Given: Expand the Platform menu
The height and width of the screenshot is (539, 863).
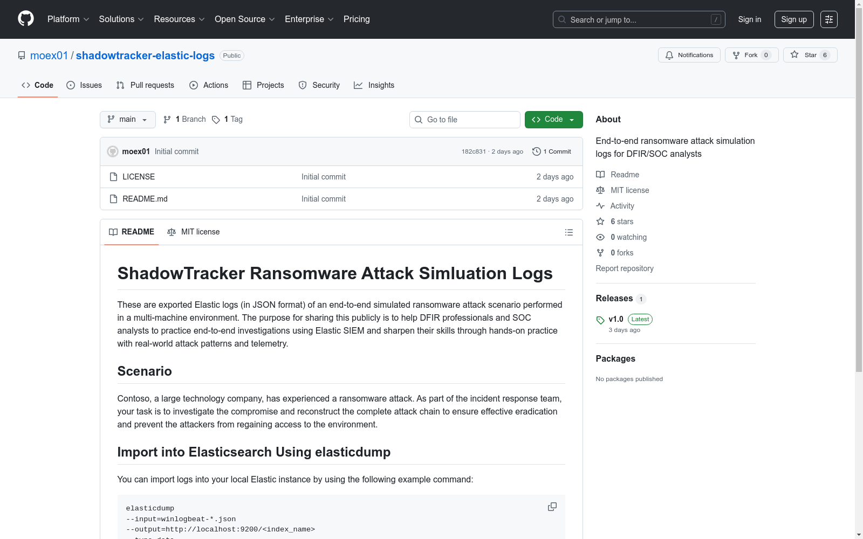Looking at the screenshot, I should (69, 19).
